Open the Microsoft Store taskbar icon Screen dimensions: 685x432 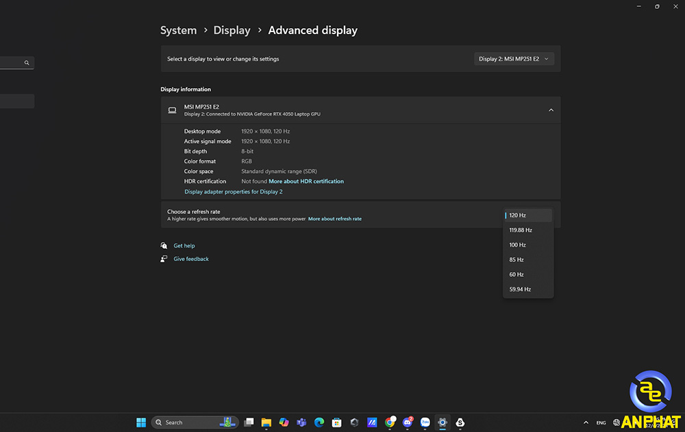(x=336, y=422)
